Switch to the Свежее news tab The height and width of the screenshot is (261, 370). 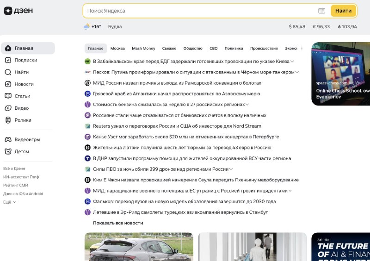(x=169, y=49)
